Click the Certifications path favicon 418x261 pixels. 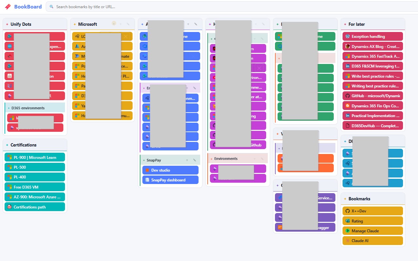click(10, 207)
